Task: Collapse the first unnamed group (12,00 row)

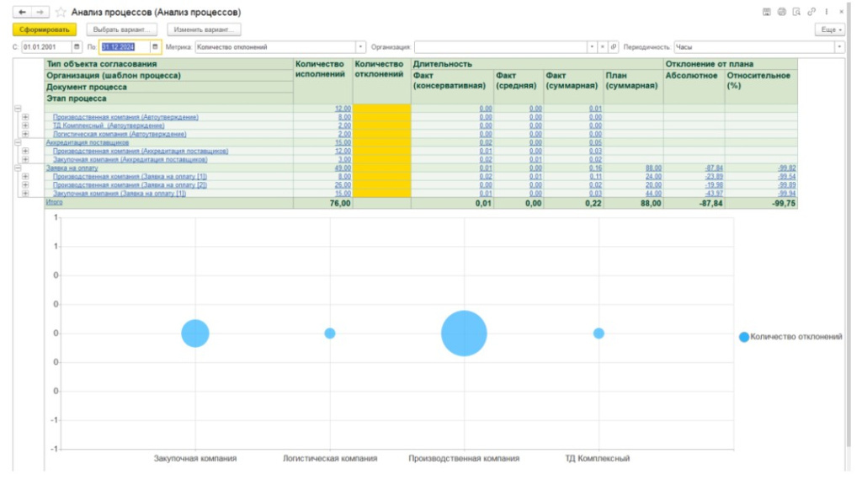Action: click(18, 109)
